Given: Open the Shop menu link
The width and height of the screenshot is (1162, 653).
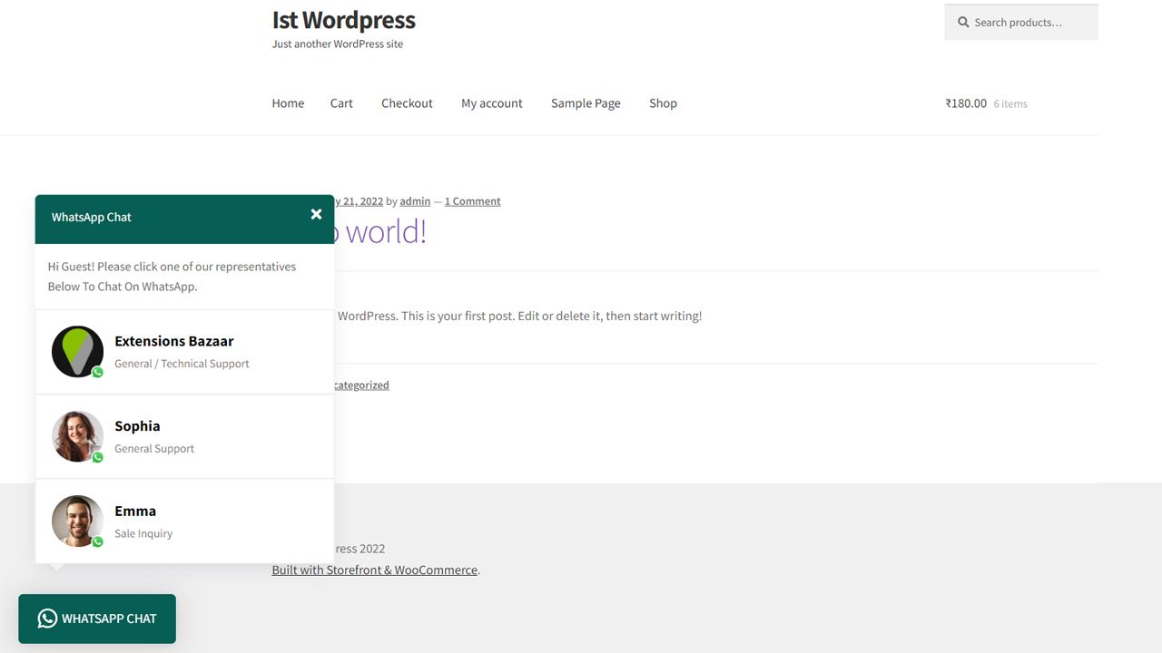Looking at the screenshot, I should tap(663, 103).
